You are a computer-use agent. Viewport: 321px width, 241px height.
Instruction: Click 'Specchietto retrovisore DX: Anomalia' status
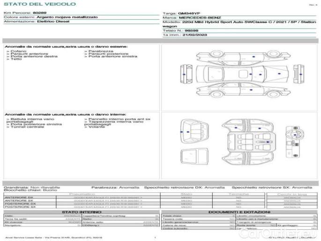(184, 188)
